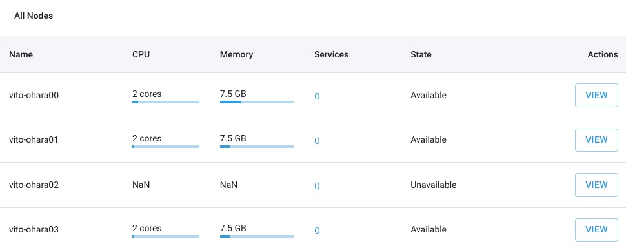This screenshot has width=626, height=248.
Task: Select node name vito-ohara03
Action: tap(34, 230)
